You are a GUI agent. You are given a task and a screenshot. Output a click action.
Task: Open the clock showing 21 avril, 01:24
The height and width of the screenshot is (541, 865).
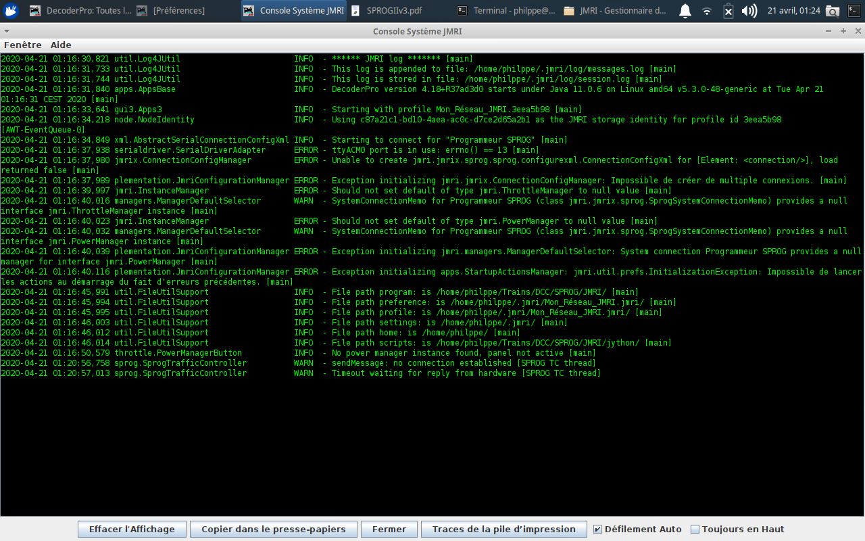click(x=794, y=10)
